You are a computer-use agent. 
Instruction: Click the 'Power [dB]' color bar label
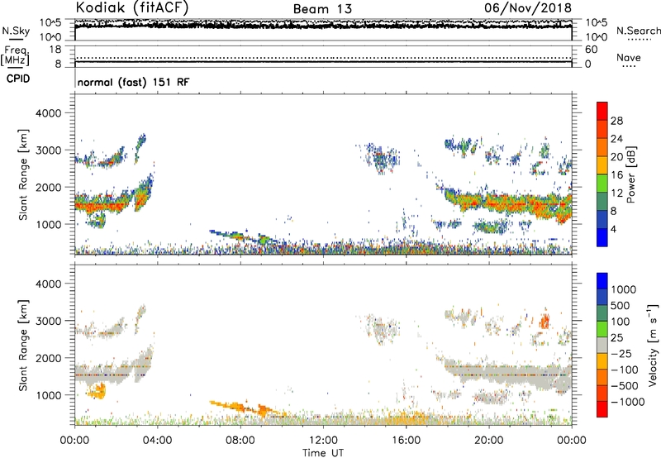coord(631,174)
